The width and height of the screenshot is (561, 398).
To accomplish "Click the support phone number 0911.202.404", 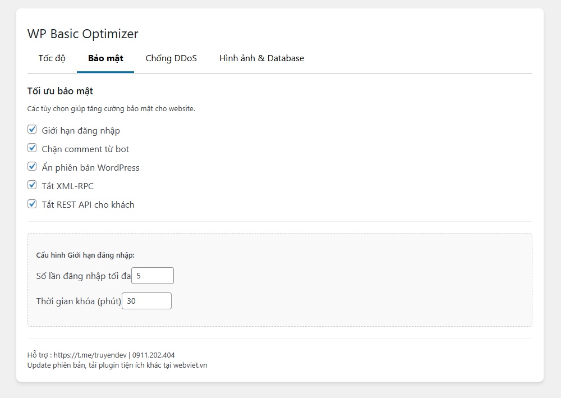I will [153, 355].
